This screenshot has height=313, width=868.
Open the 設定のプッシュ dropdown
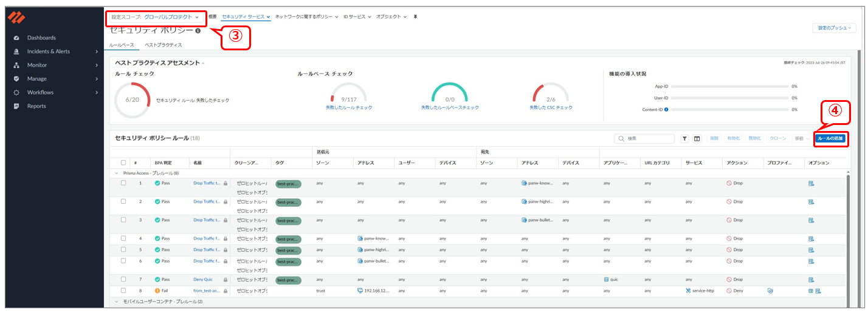[x=834, y=28]
